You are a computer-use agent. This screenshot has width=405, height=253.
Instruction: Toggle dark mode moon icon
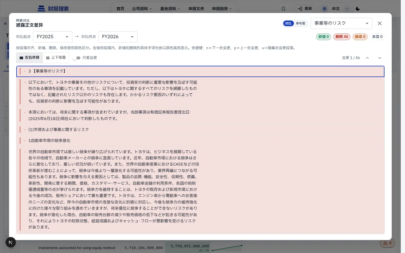coord(358,9)
